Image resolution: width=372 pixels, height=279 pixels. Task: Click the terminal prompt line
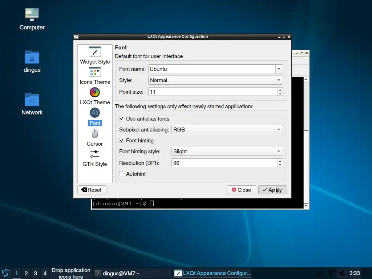(123, 203)
